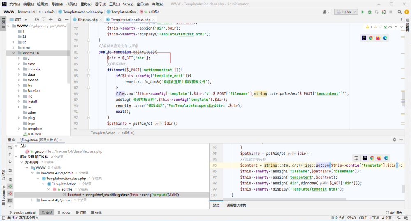This screenshot has width=411, height=221.
Task: Click the green Run button
Action: [x=363, y=12]
